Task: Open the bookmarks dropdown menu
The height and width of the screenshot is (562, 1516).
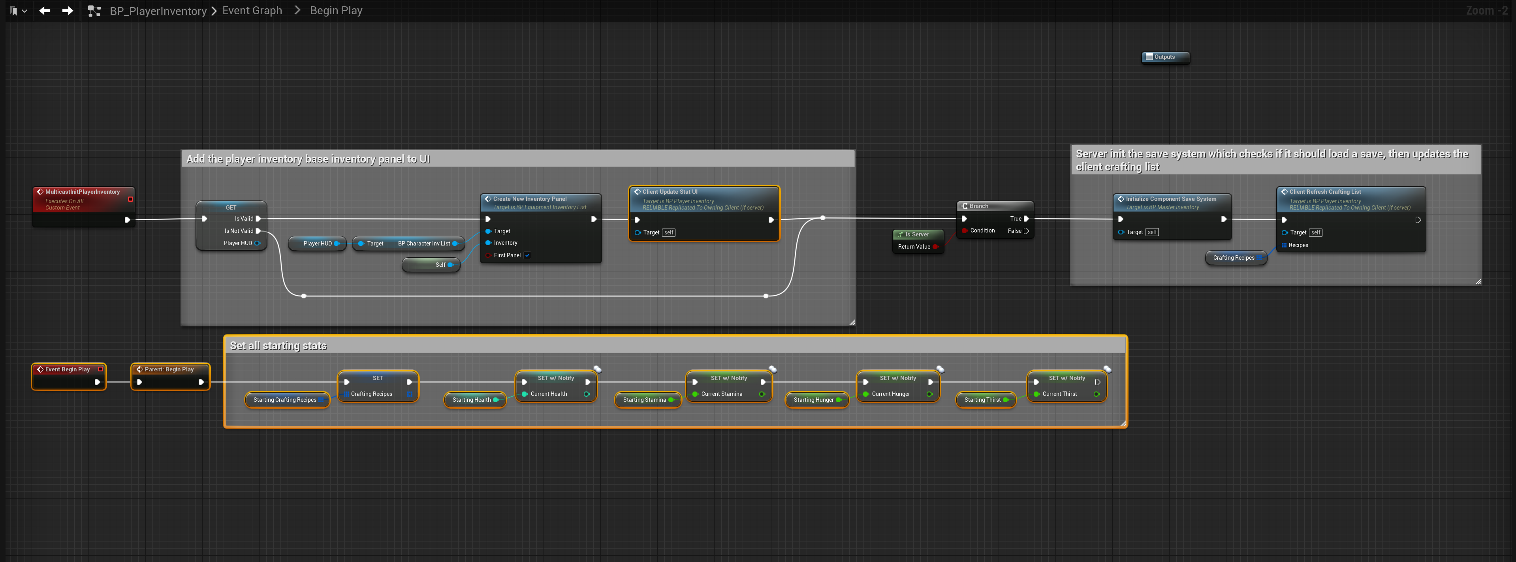Action: coord(19,11)
